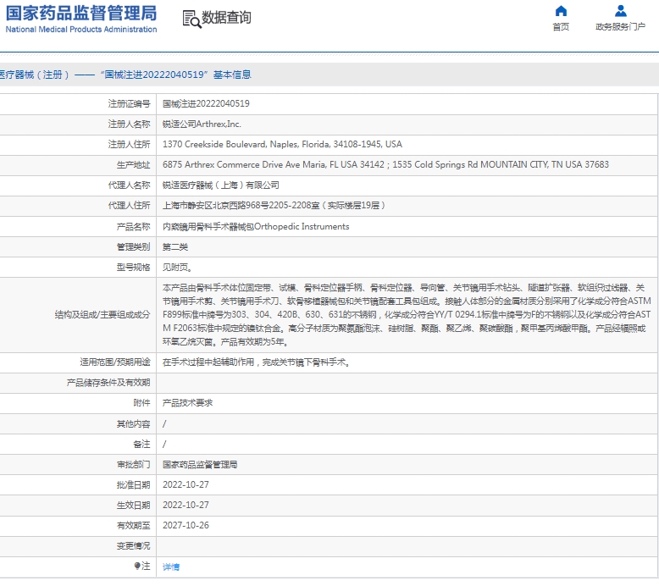Click the 2027-10-26 expiry date value

pos(186,525)
